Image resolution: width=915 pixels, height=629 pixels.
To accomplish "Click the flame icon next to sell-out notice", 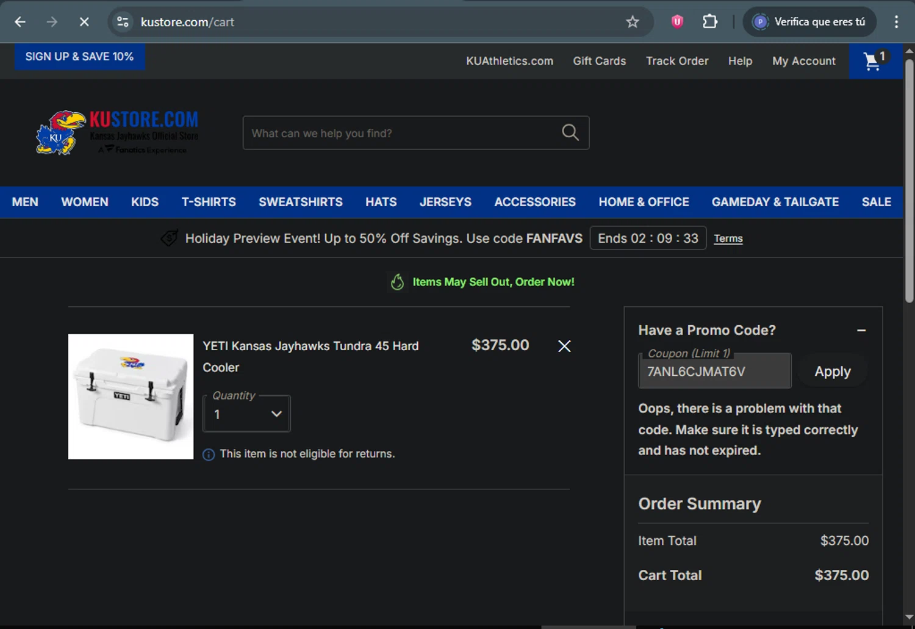I will coord(398,282).
